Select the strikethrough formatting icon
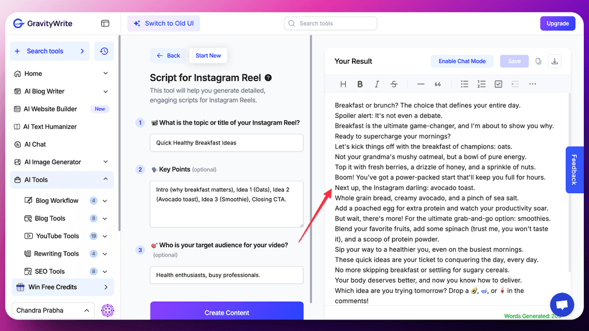589x331 pixels. tap(394, 84)
